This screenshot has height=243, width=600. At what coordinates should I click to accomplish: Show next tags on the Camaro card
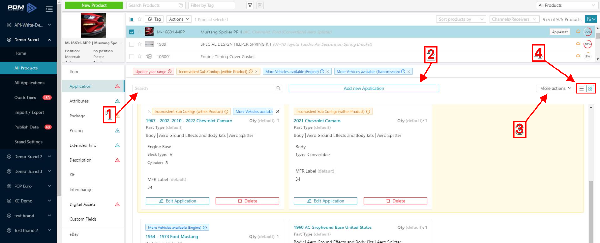[x=278, y=111]
